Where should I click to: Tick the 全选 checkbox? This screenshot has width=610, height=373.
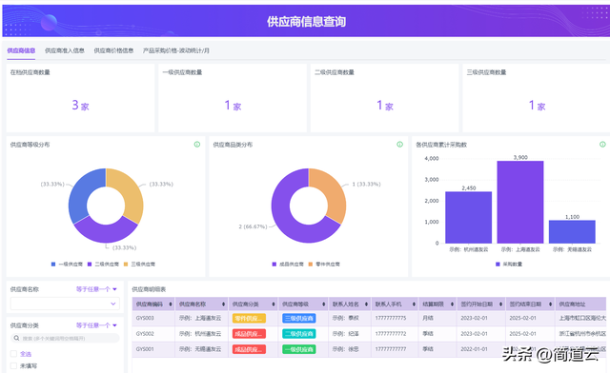[x=13, y=354]
